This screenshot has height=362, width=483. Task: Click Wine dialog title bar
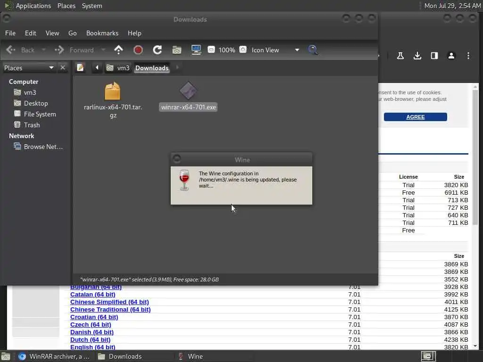click(241, 159)
